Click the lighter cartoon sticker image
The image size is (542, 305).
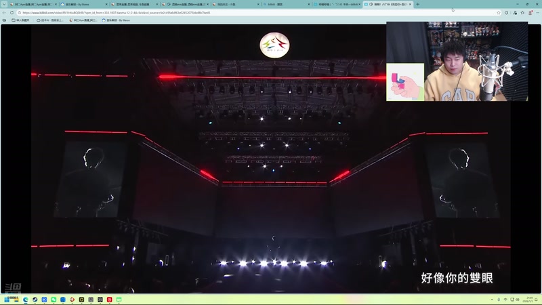pyautogui.click(x=405, y=82)
